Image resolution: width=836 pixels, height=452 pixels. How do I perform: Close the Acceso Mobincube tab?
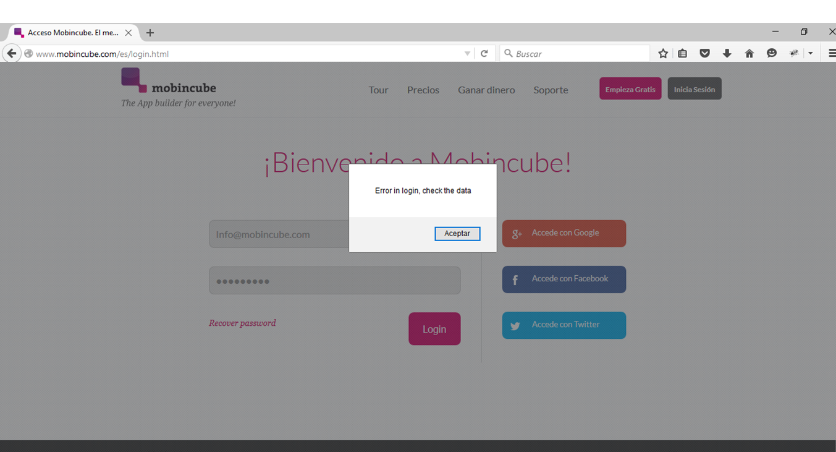pyautogui.click(x=129, y=33)
